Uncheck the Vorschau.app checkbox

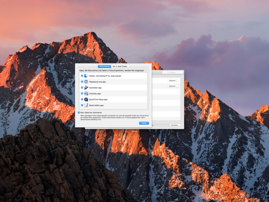(82, 94)
